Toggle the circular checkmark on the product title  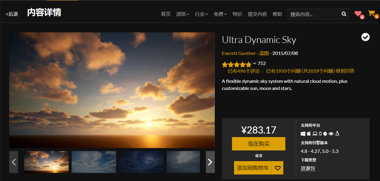tap(365, 37)
